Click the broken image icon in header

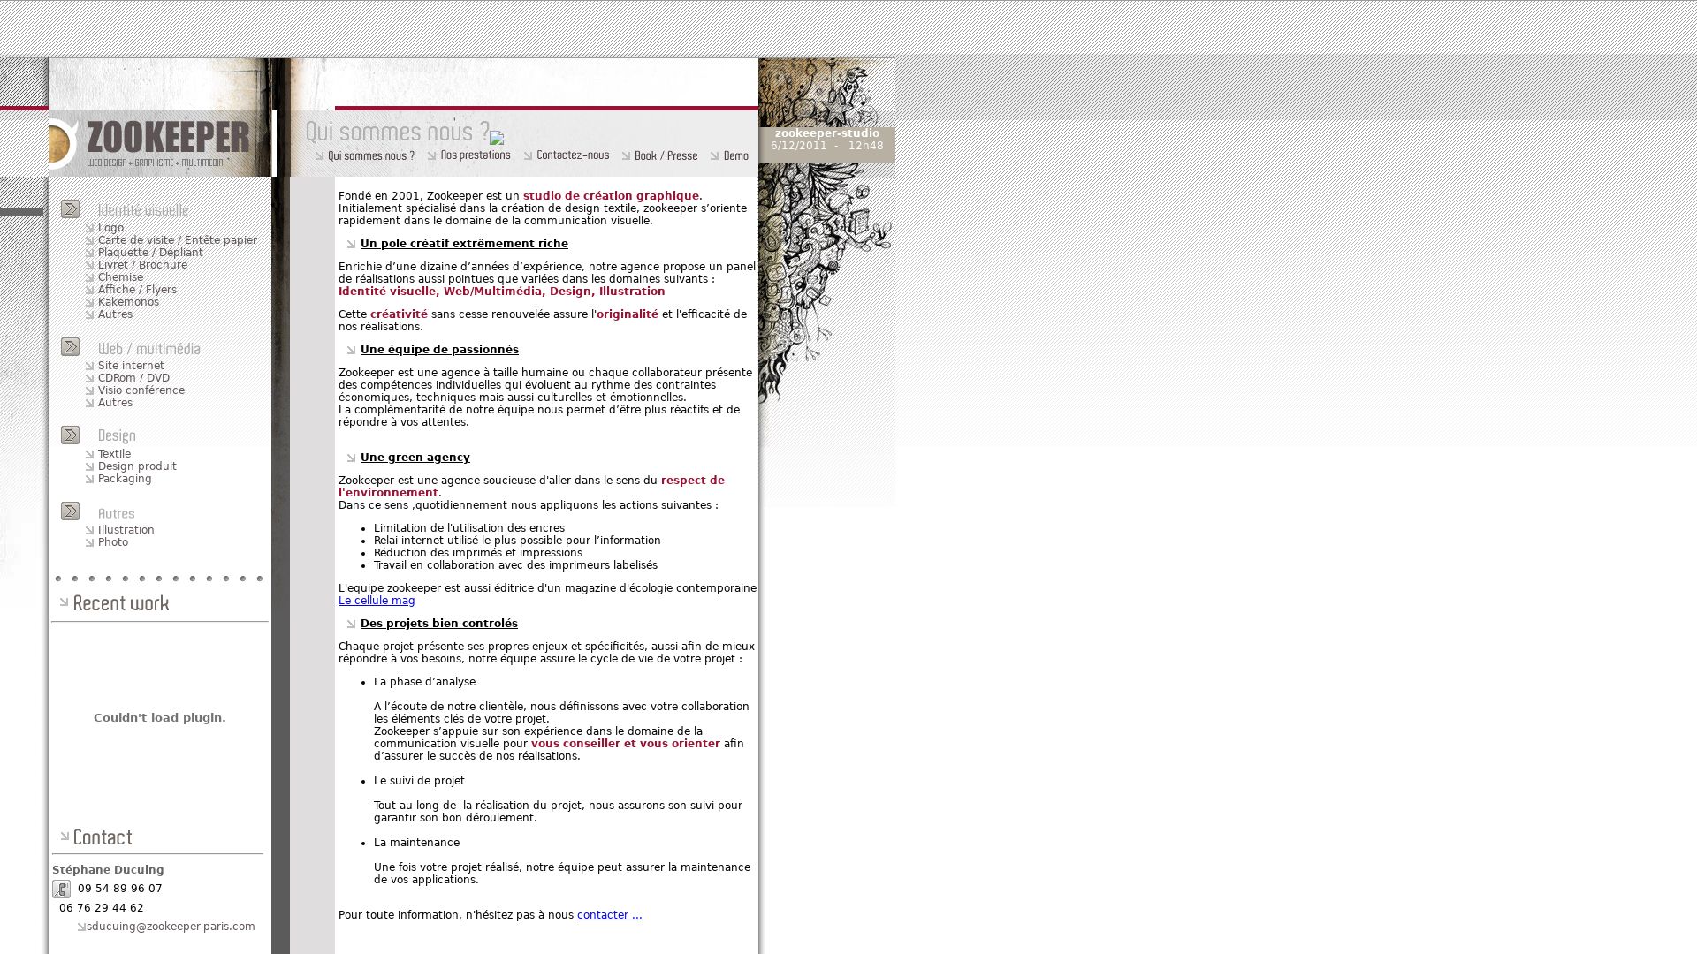tap(497, 138)
